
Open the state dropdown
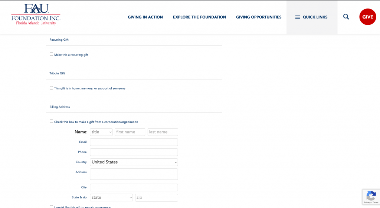click(111, 198)
